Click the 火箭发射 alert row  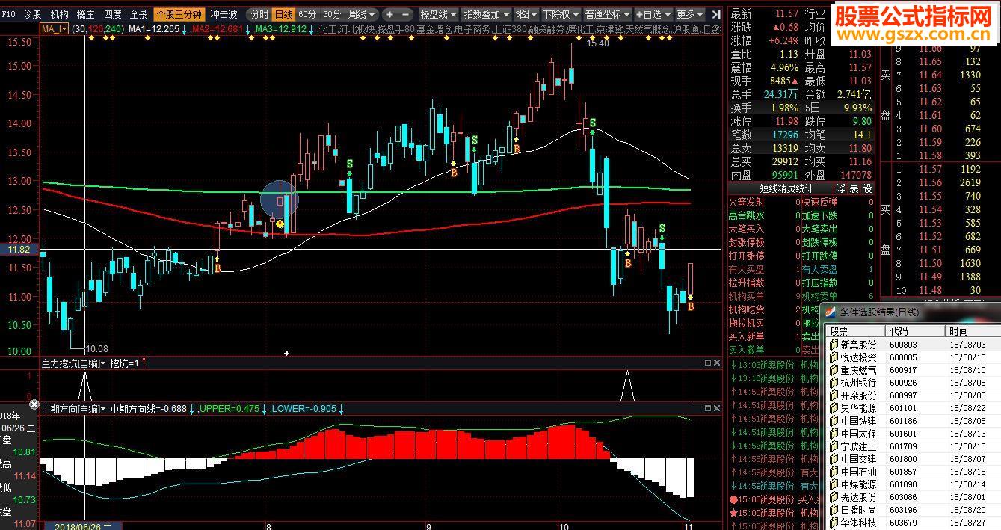764,202
